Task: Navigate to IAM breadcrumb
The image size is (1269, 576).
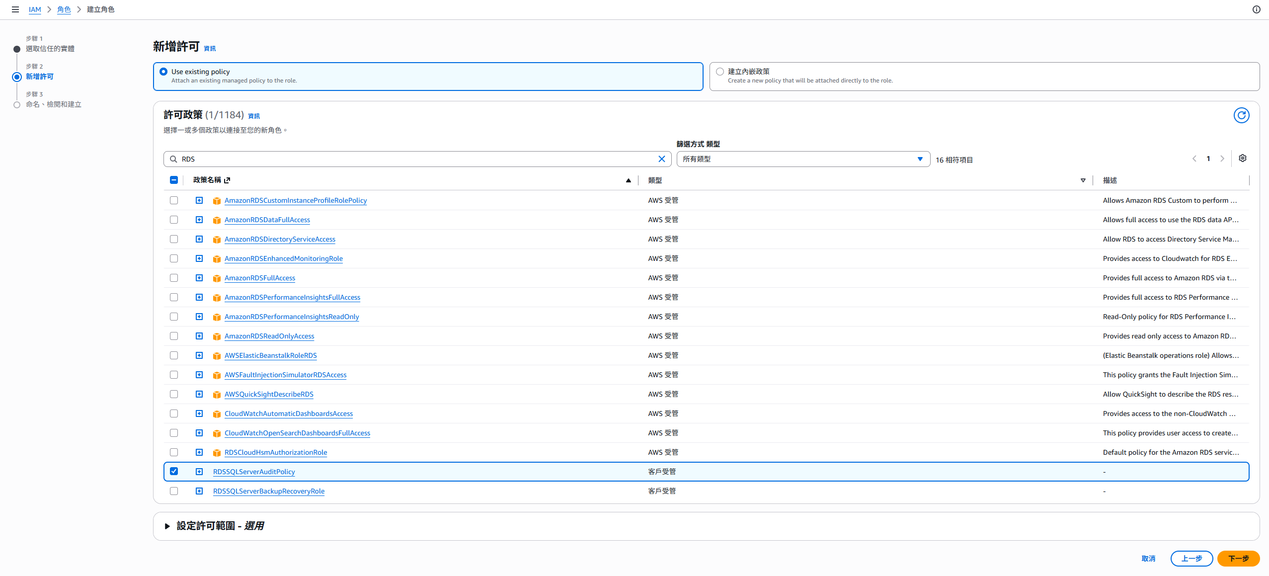Action: pyautogui.click(x=35, y=9)
